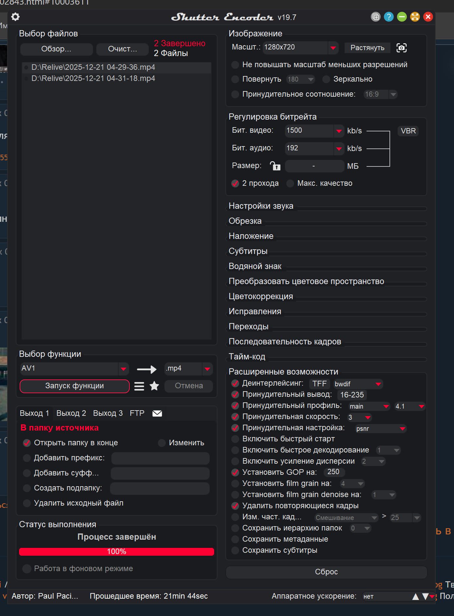Open the hardware acceleration 'нет' dropdown
Screen dimensions: 454x616
tap(432, 596)
